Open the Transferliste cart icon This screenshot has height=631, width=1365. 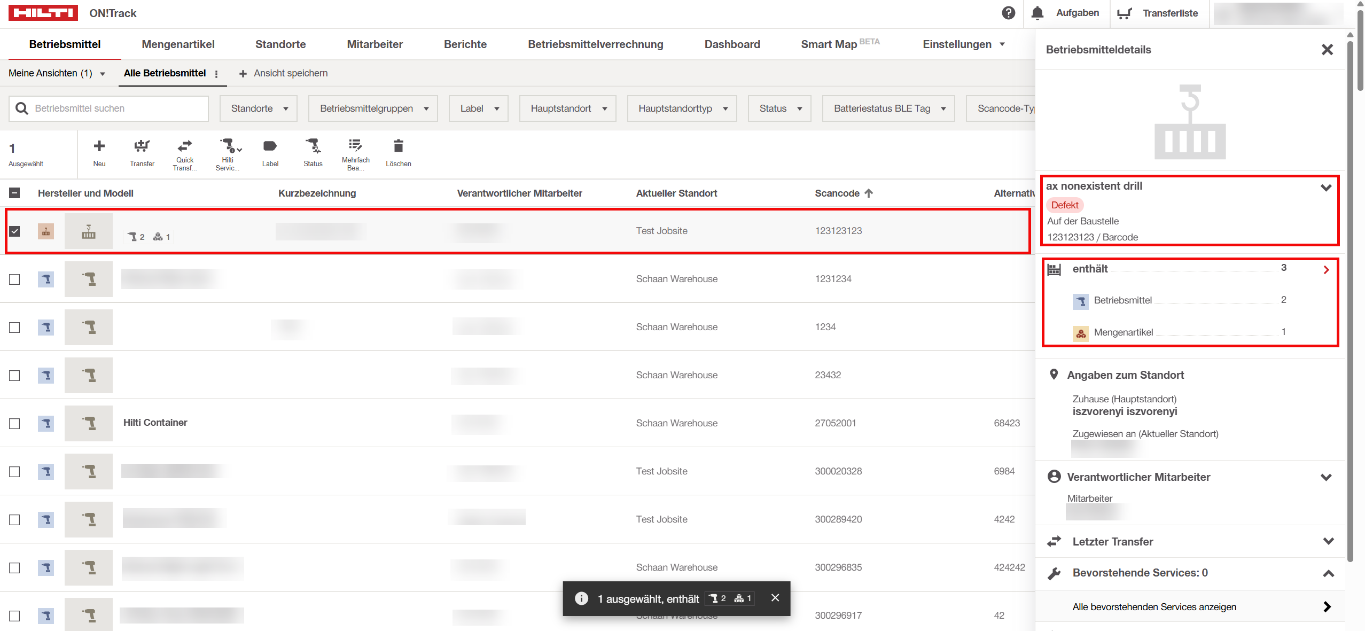click(1125, 13)
